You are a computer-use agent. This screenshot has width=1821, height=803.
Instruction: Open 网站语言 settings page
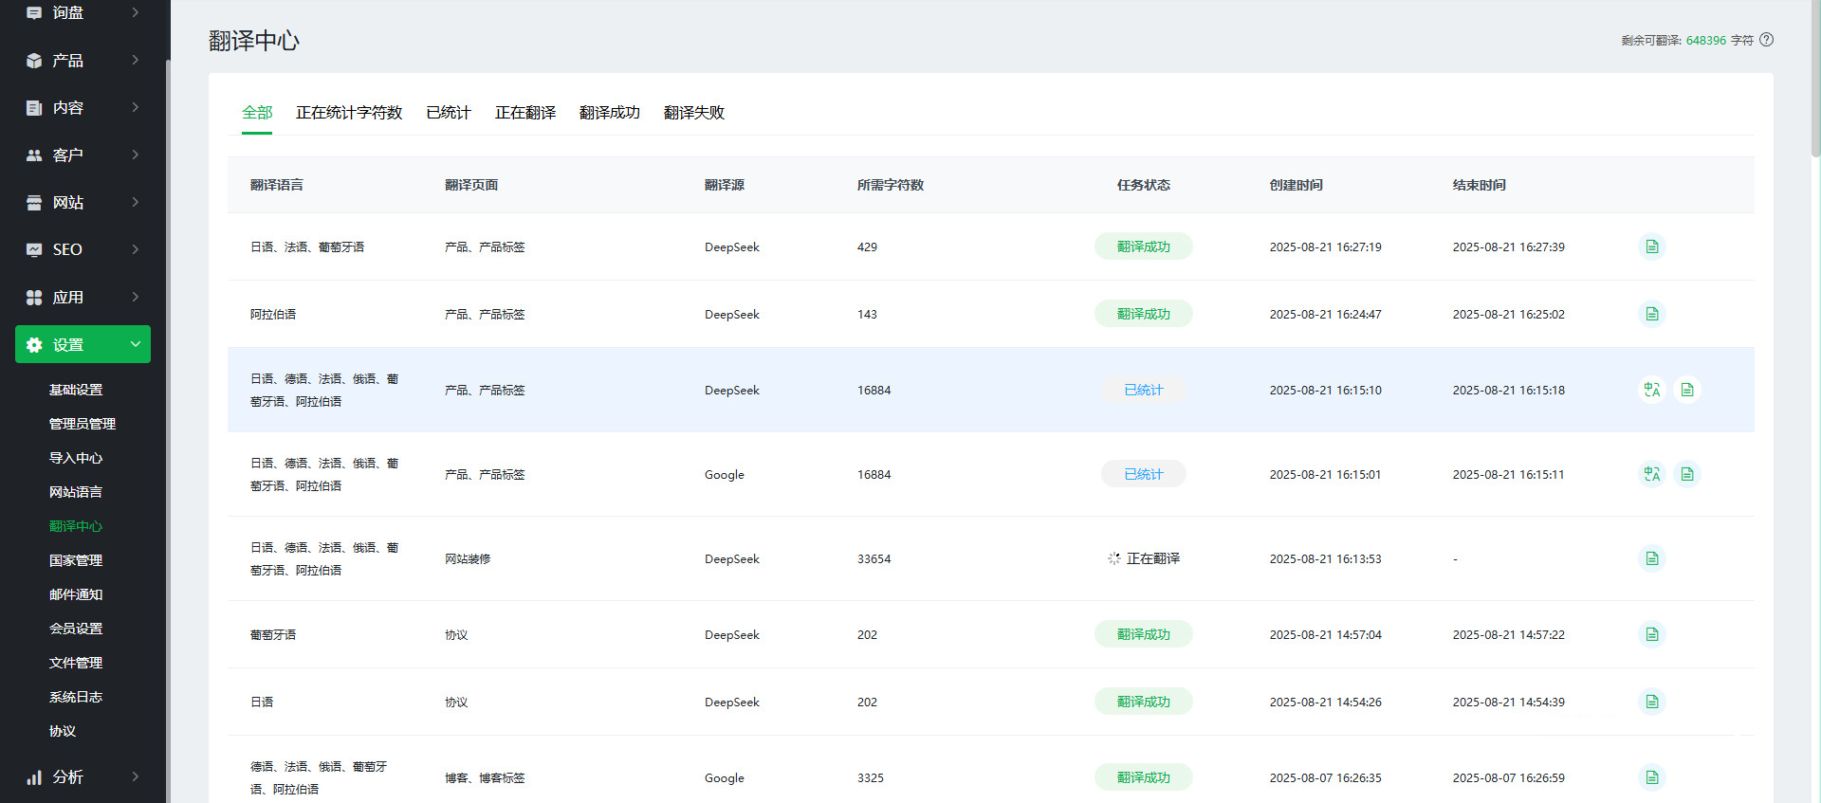pos(76,492)
